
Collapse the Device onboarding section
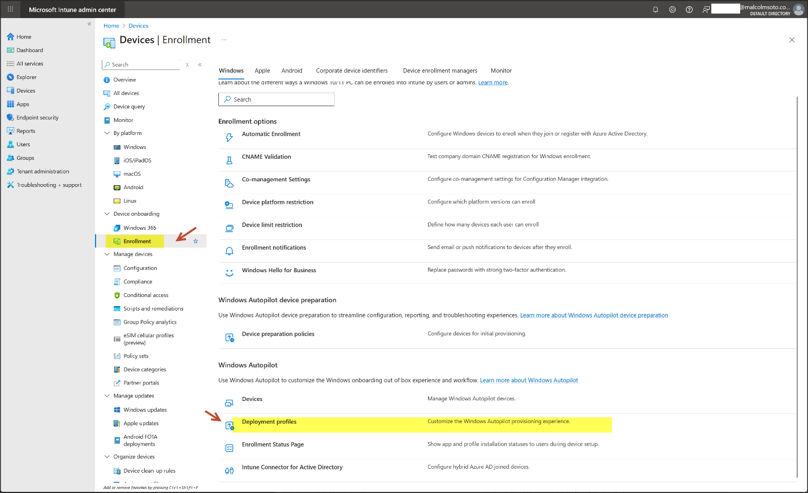point(107,214)
